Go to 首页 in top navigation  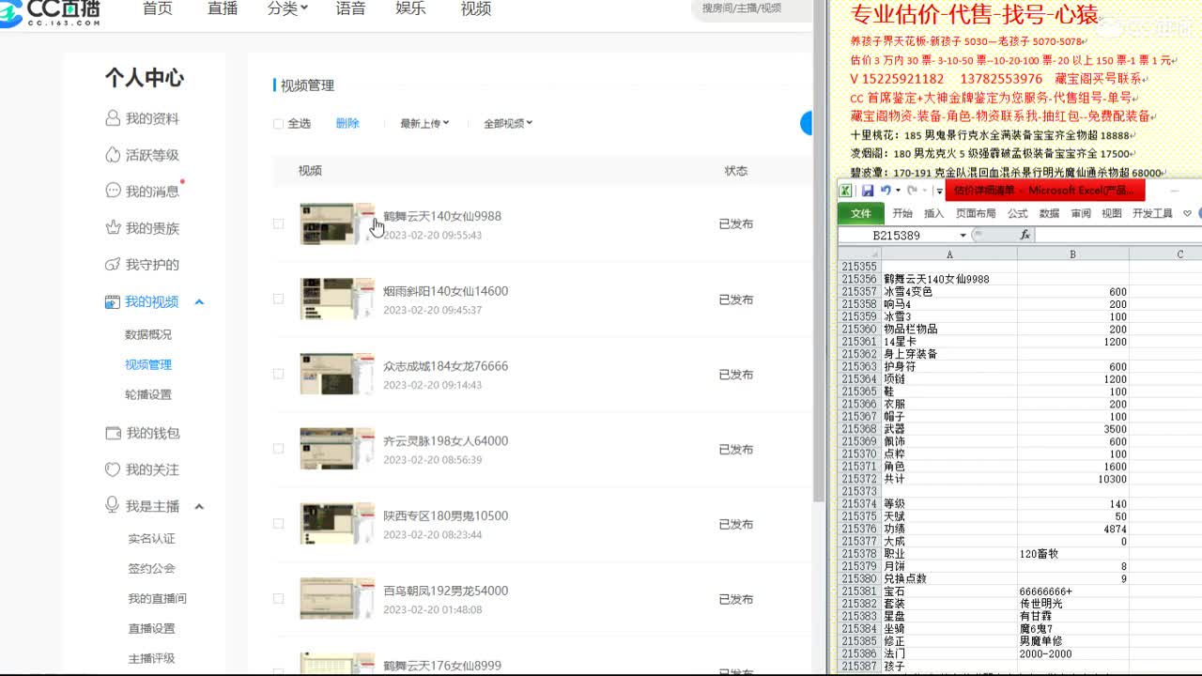tap(158, 8)
